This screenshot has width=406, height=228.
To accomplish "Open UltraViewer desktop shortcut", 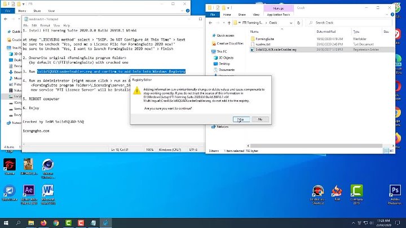I will click(10, 193).
